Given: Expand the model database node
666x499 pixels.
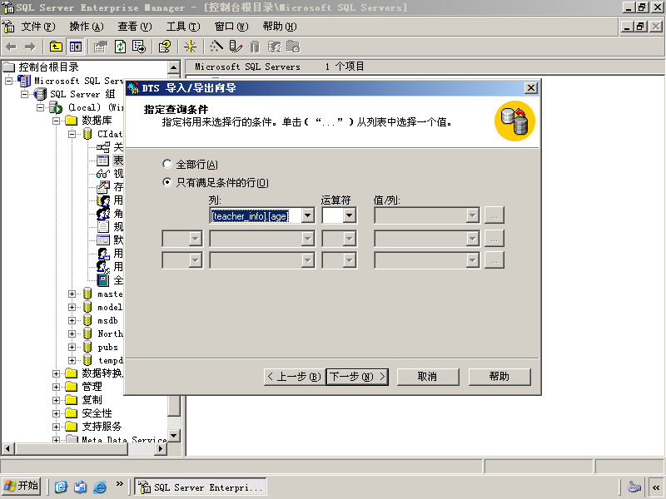Looking at the screenshot, I should point(72,307).
